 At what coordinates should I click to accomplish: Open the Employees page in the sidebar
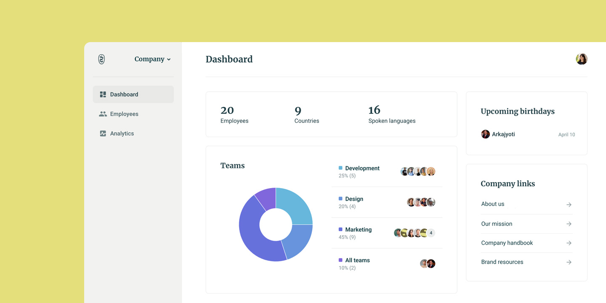[x=133, y=114]
